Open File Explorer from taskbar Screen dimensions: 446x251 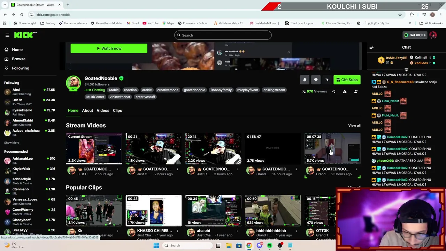pos(229,245)
